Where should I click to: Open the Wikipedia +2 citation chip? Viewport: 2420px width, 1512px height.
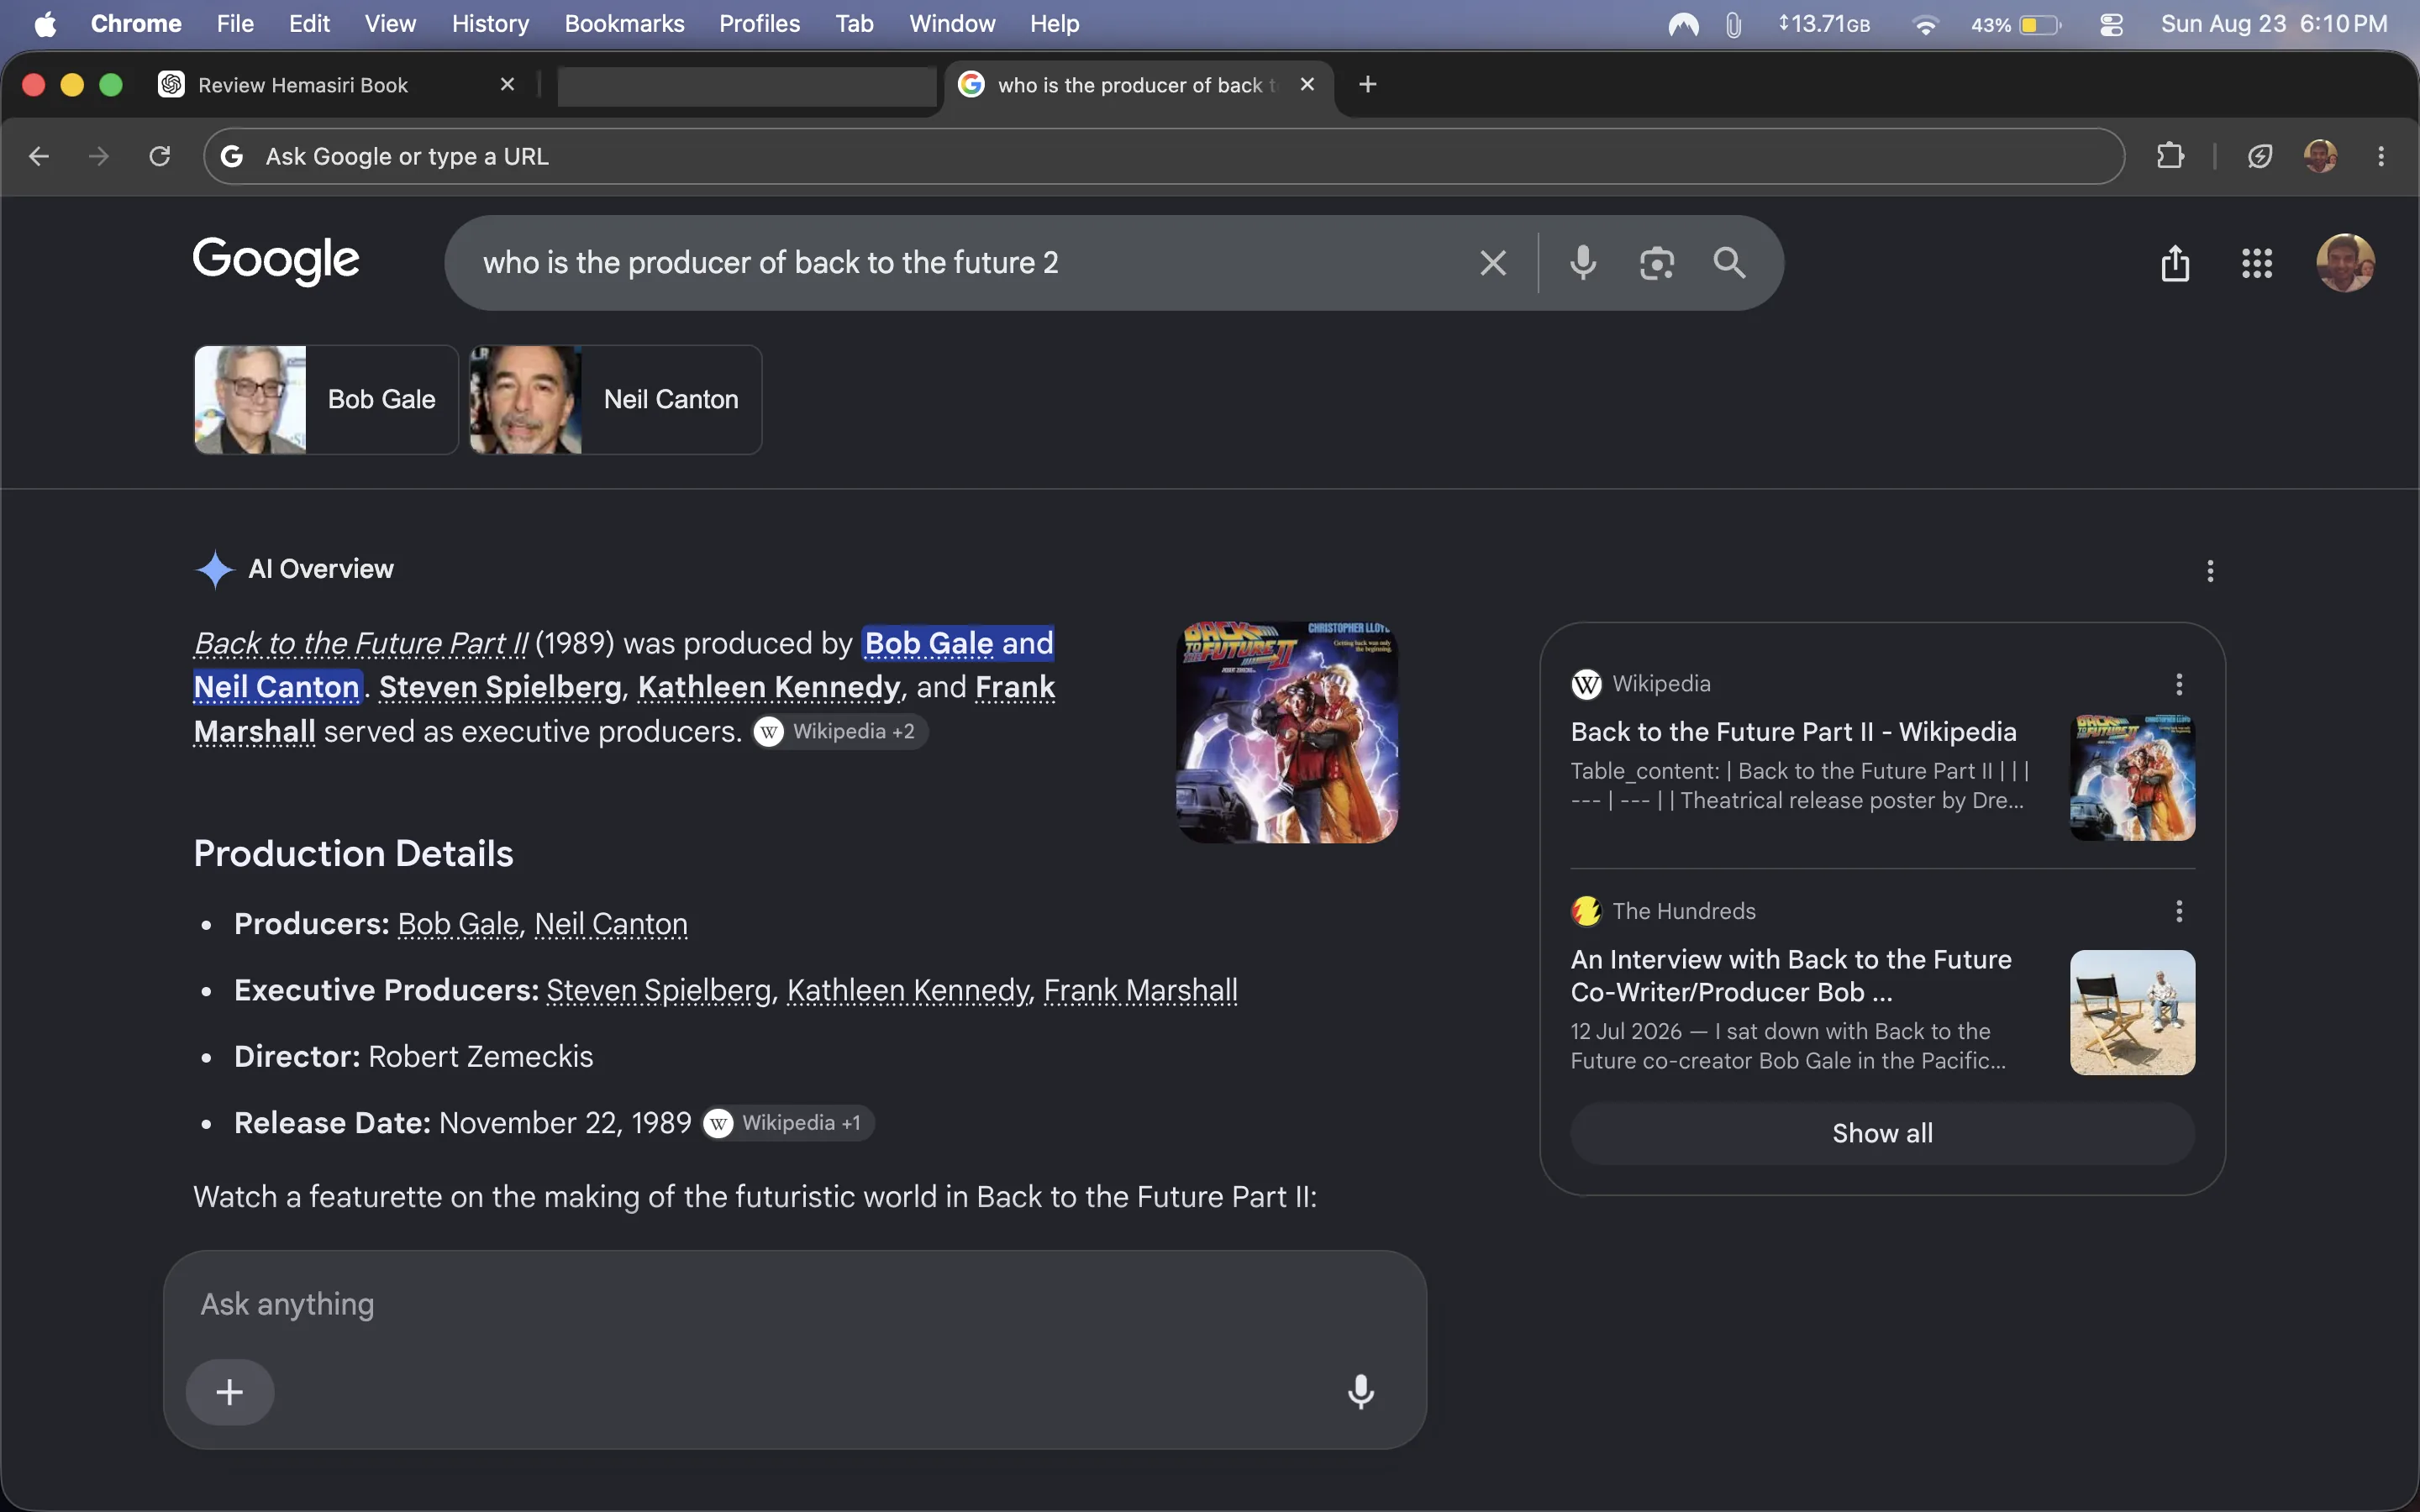tap(840, 732)
